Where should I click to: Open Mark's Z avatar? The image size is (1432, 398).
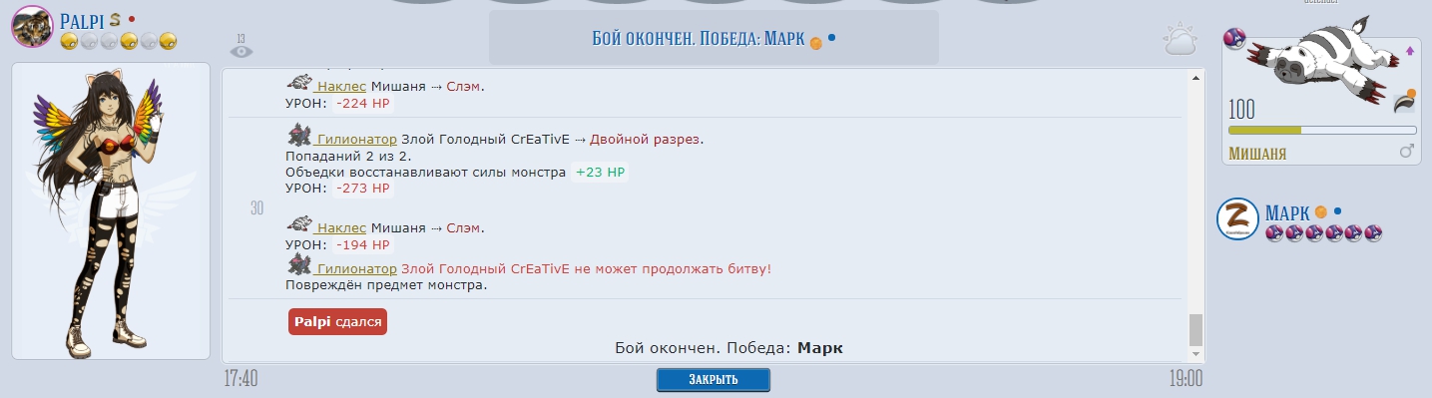1237,219
